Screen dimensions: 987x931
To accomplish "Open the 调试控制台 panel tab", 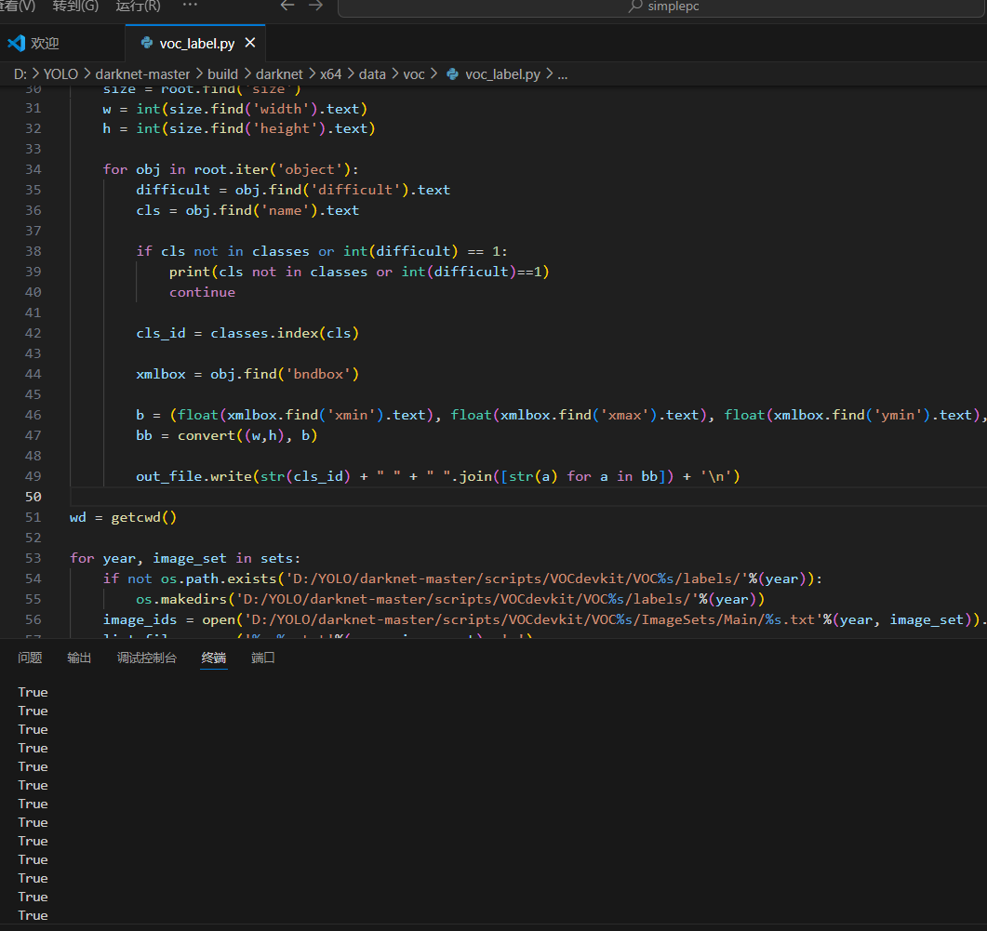I will tap(147, 658).
